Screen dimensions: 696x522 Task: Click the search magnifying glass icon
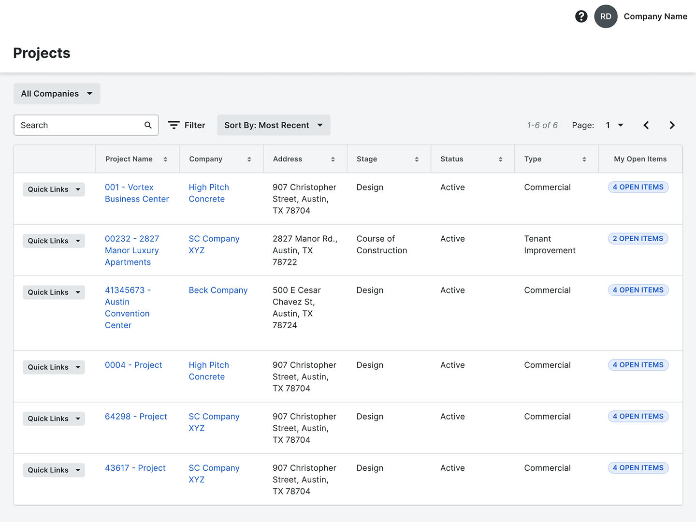coord(148,125)
